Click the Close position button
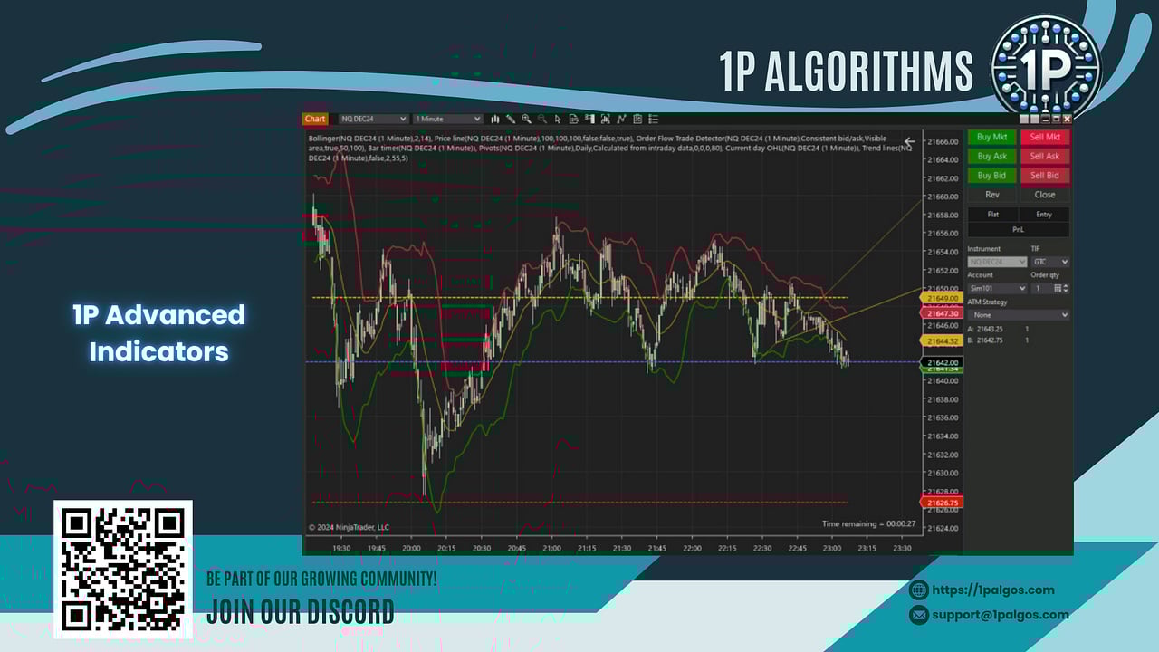1159x652 pixels. click(1045, 195)
